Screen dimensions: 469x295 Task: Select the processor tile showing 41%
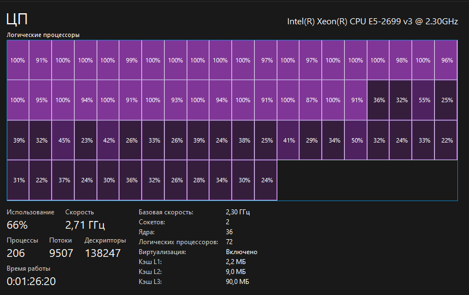coord(288,140)
